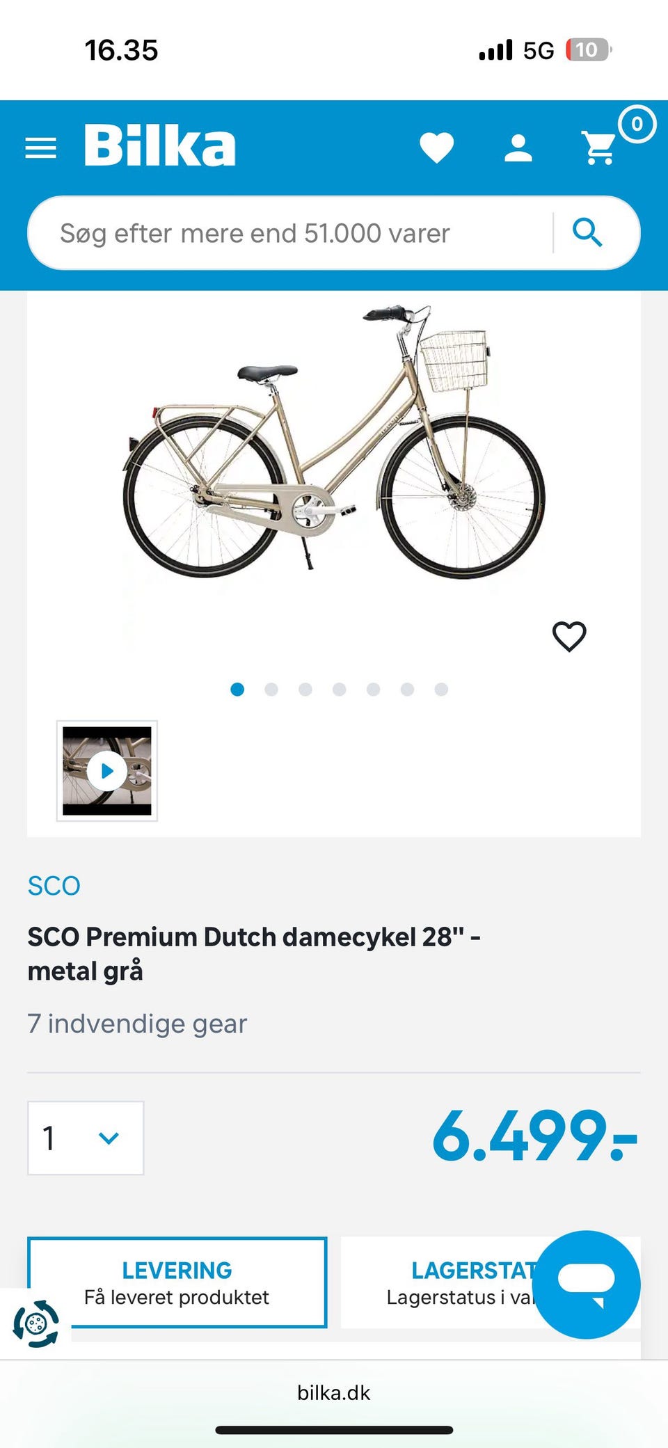Select fourth image carousel dot
Screen dimensions: 668x1448
point(340,690)
